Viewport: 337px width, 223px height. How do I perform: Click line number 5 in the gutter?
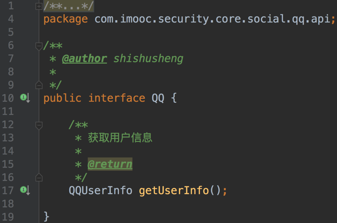[x=10, y=32]
